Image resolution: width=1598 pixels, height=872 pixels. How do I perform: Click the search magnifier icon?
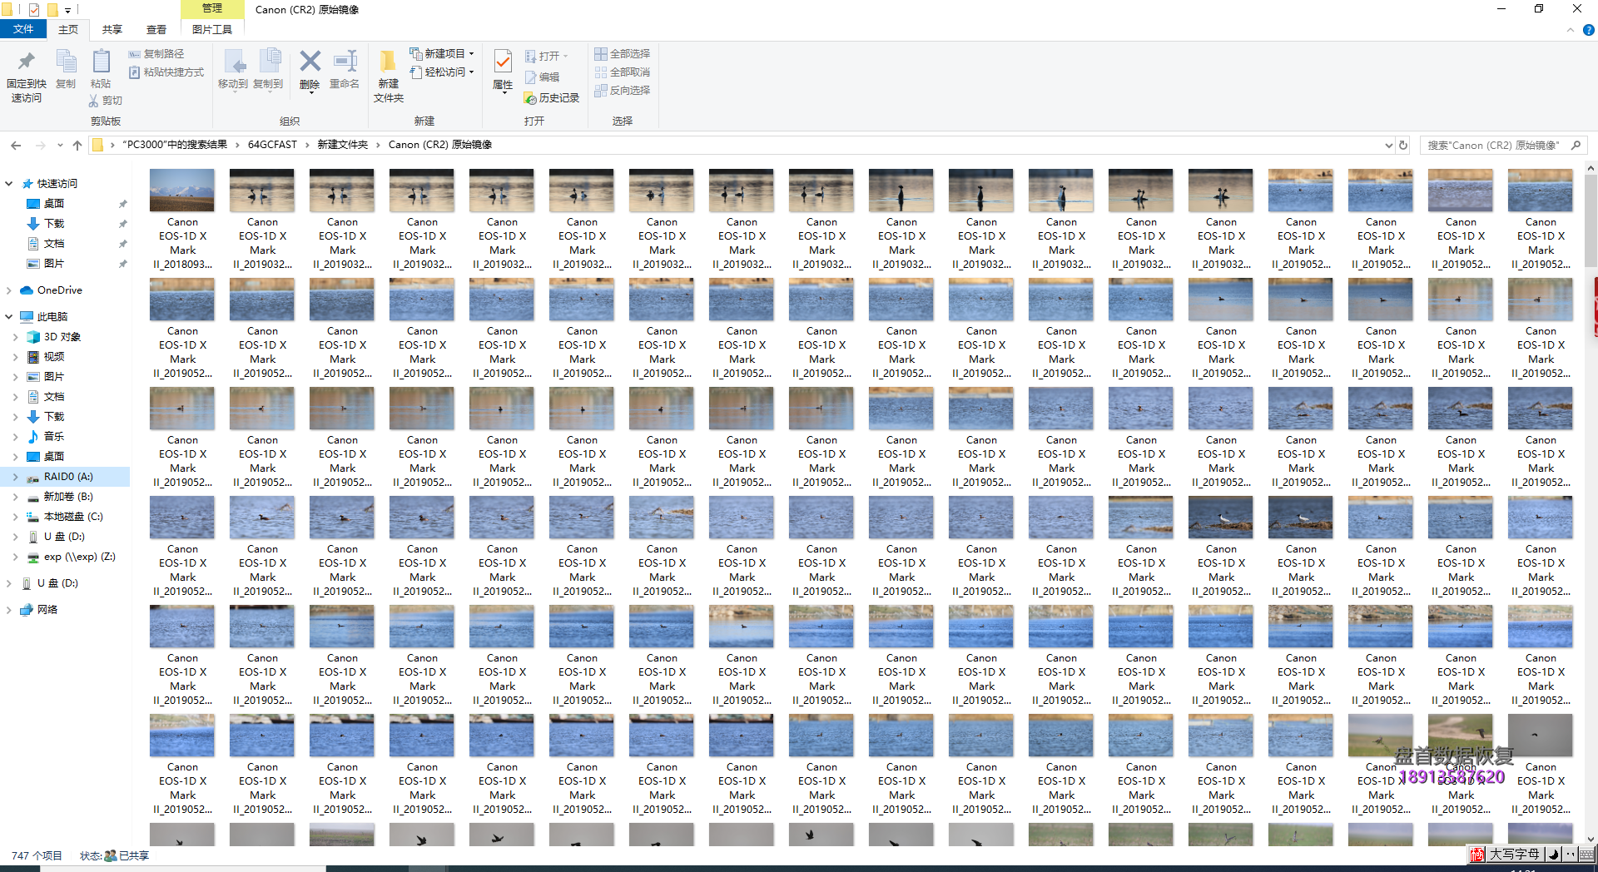(x=1576, y=145)
